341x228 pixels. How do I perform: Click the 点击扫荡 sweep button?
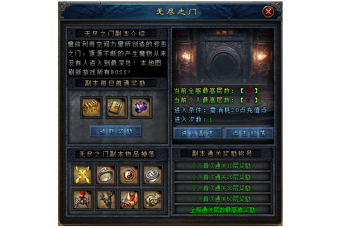[x=249, y=133]
